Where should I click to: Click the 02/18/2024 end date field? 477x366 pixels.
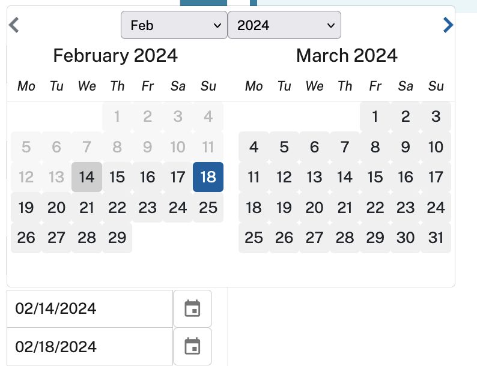coord(90,346)
